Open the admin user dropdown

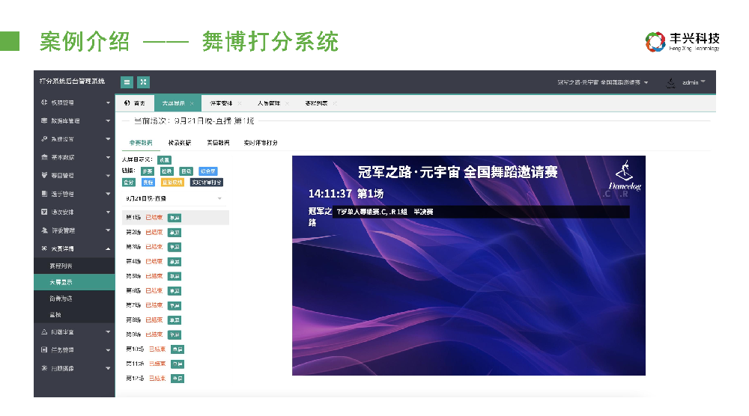click(694, 82)
